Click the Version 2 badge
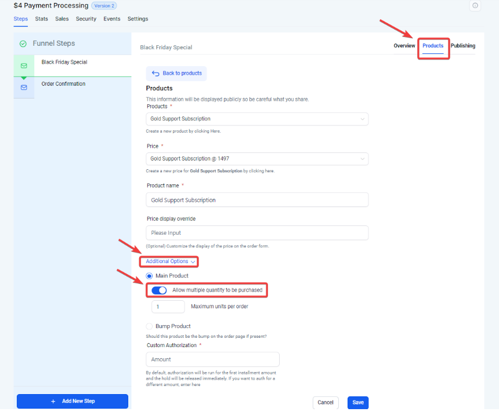The height and width of the screenshot is (419, 499). [x=104, y=6]
